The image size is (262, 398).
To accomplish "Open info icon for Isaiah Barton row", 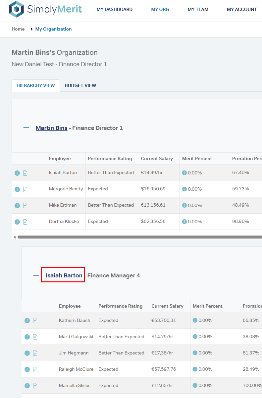I will point(17,173).
